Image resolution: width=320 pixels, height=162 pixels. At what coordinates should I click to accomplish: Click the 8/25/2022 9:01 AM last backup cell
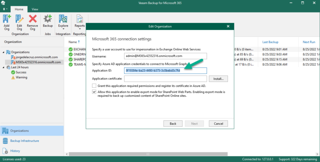tap(275, 49)
